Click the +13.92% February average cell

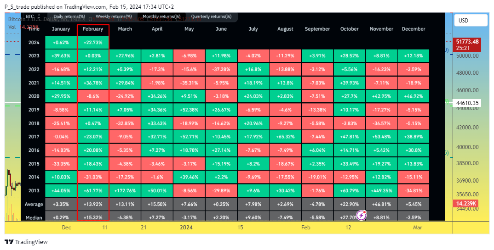93,204
